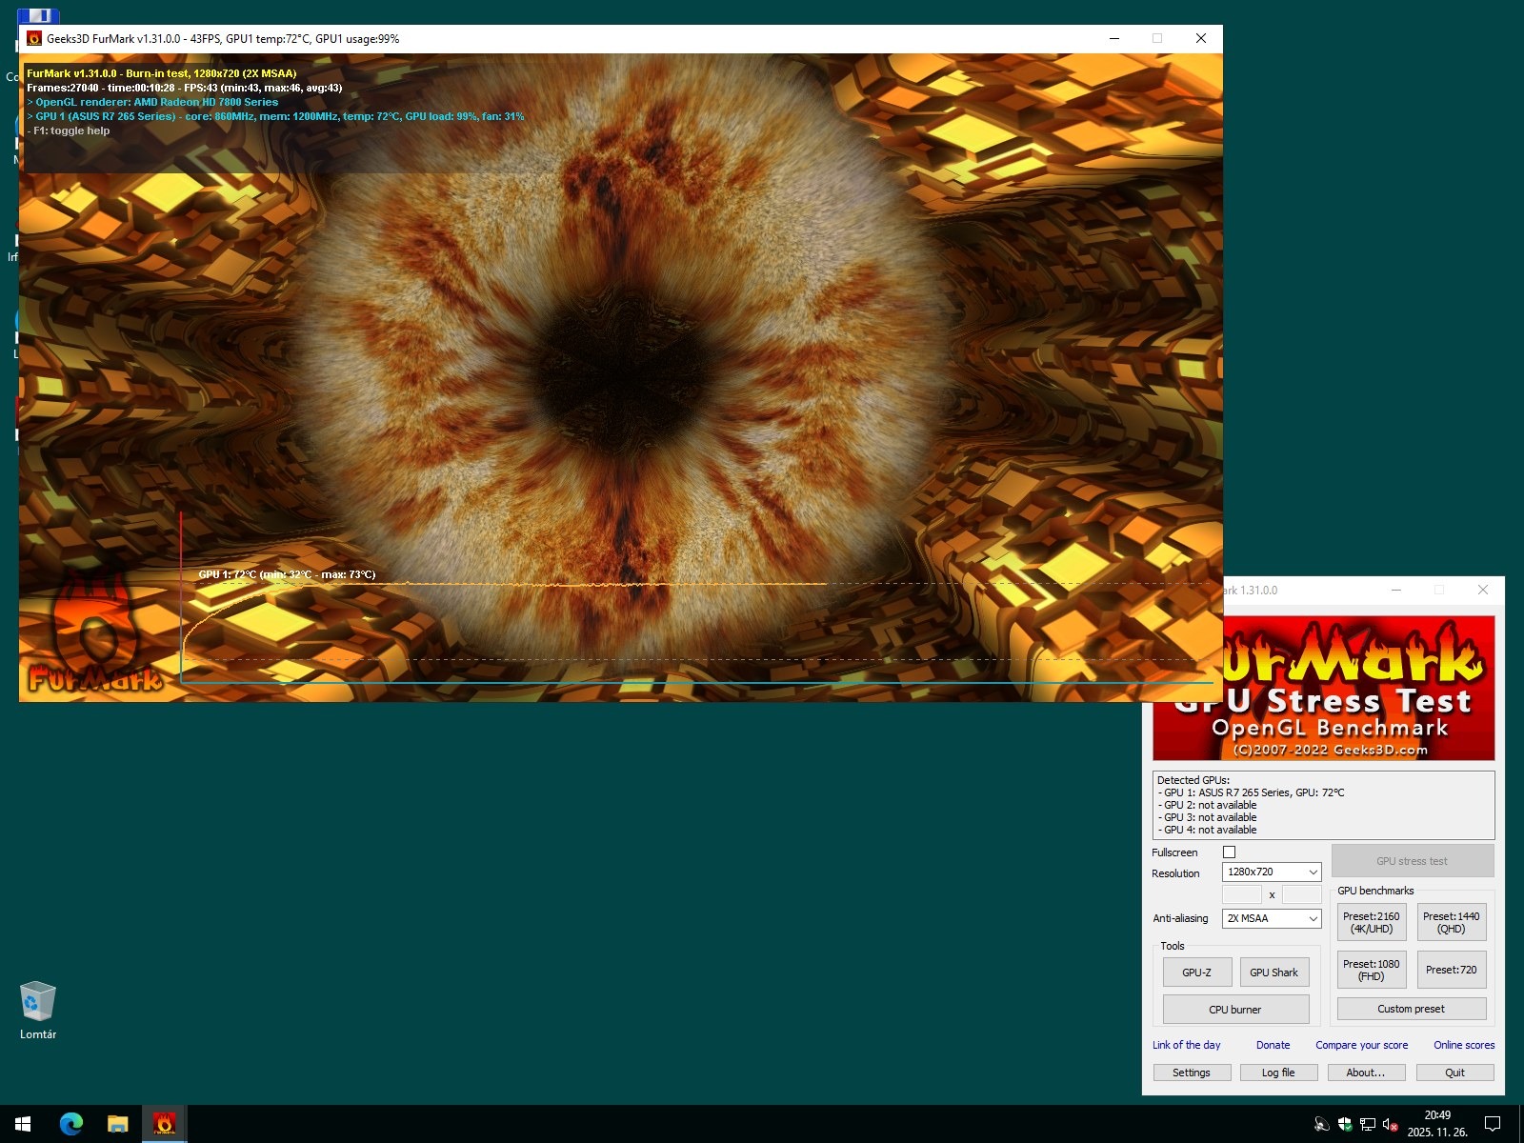This screenshot has height=1143, width=1524.
Task: Click the Donate link
Action: coord(1273,1045)
